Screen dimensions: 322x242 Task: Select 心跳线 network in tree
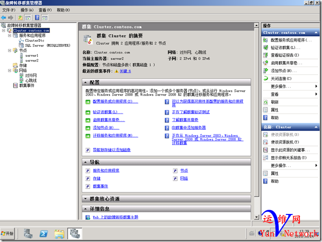[x=31, y=80]
